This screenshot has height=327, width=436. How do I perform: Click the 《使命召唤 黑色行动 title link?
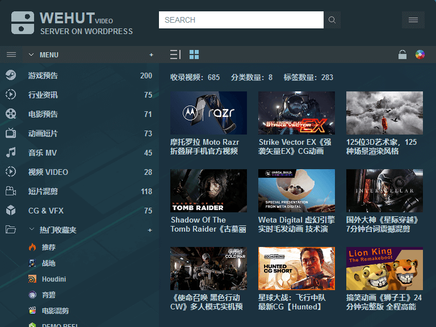pos(207,302)
